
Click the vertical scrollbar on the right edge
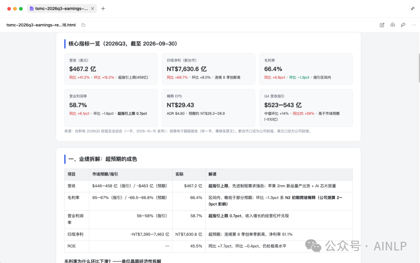coord(419,68)
